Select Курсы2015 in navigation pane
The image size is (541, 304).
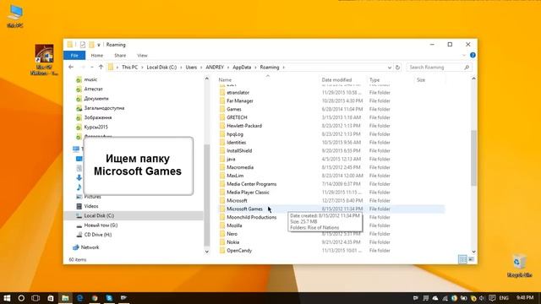pyautogui.click(x=96, y=127)
